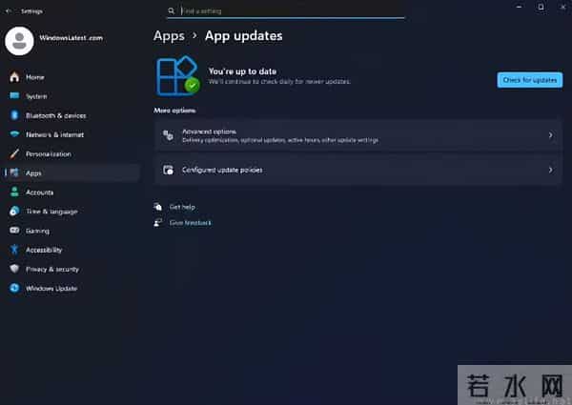Screen dimensions: 572x405
Task: Open the Configured update policies row
Action: (x=357, y=170)
